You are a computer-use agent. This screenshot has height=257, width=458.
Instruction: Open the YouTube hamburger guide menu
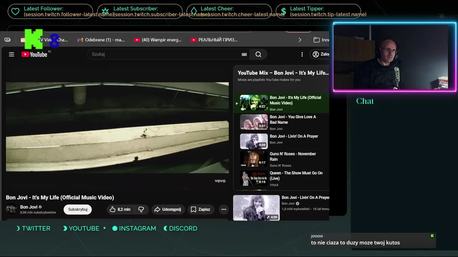[x=11, y=54]
